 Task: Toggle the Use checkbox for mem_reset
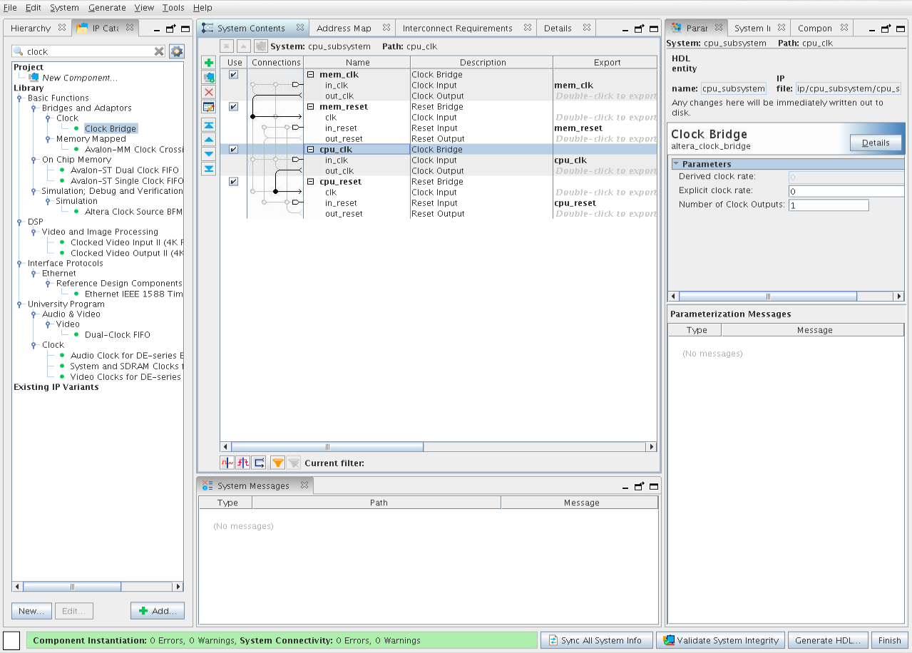click(x=234, y=107)
